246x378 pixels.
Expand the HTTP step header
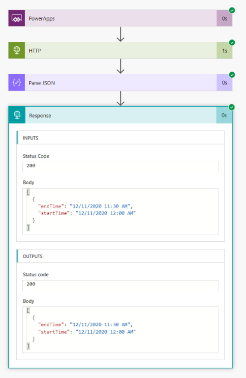pos(121,51)
